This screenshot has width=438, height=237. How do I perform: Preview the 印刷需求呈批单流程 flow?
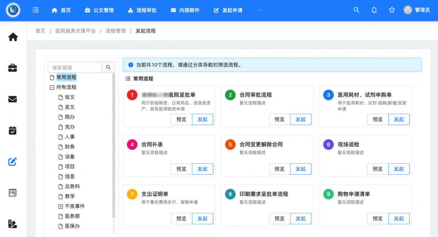[x=280, y=218]
